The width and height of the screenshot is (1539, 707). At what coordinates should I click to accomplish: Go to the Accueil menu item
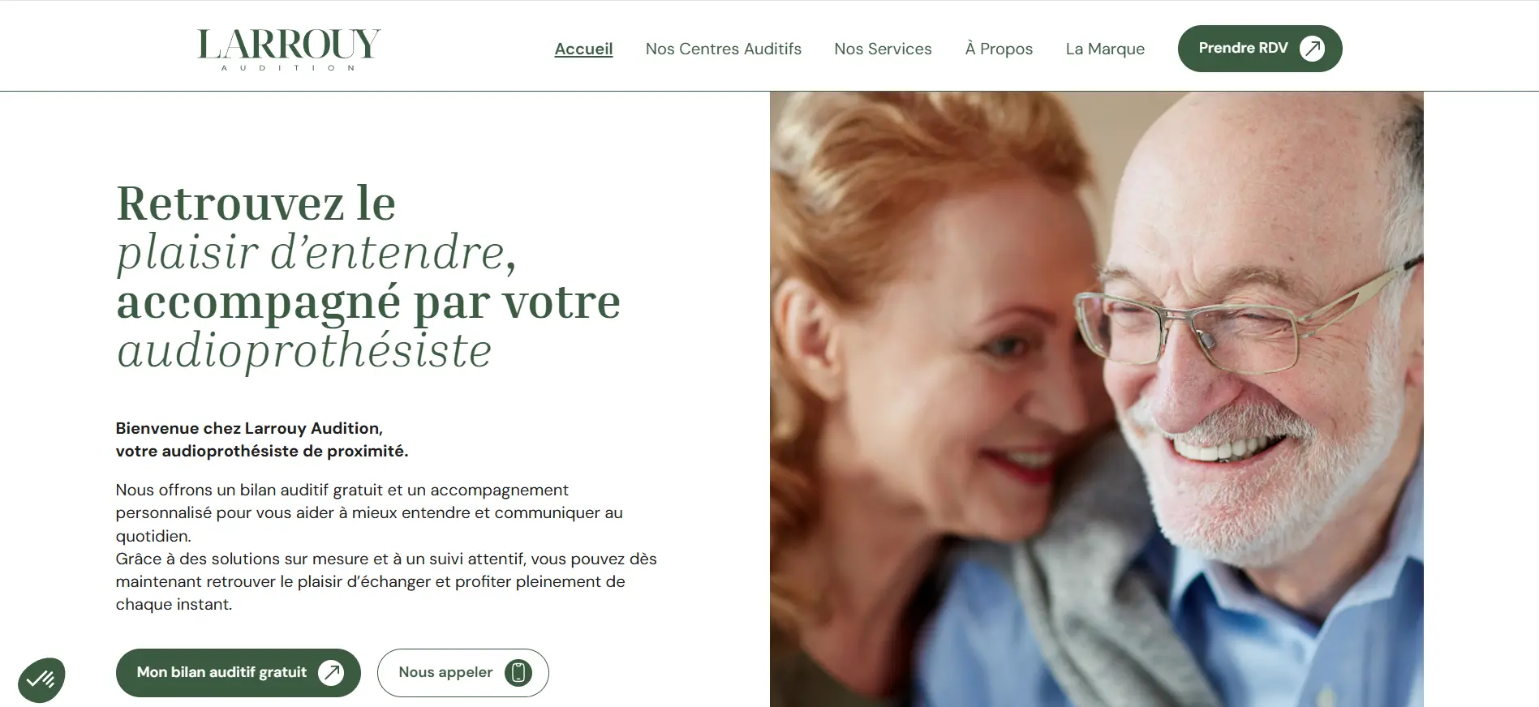click(x=583, y=49)
